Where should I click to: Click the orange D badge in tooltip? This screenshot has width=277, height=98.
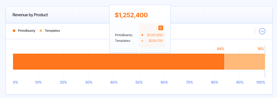pyautogui.click(x=160, y=28)
